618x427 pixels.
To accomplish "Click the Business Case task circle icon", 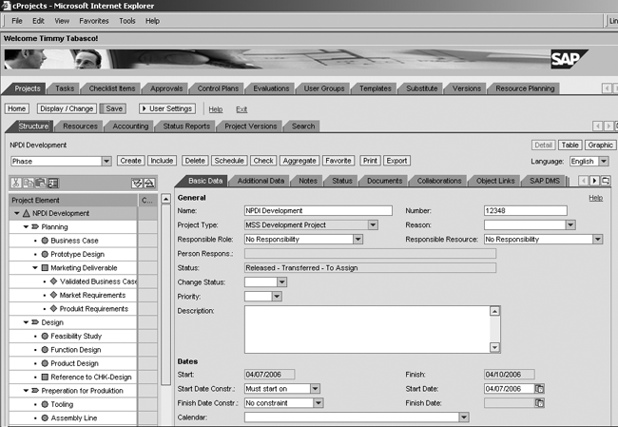I will pos(45,241).
